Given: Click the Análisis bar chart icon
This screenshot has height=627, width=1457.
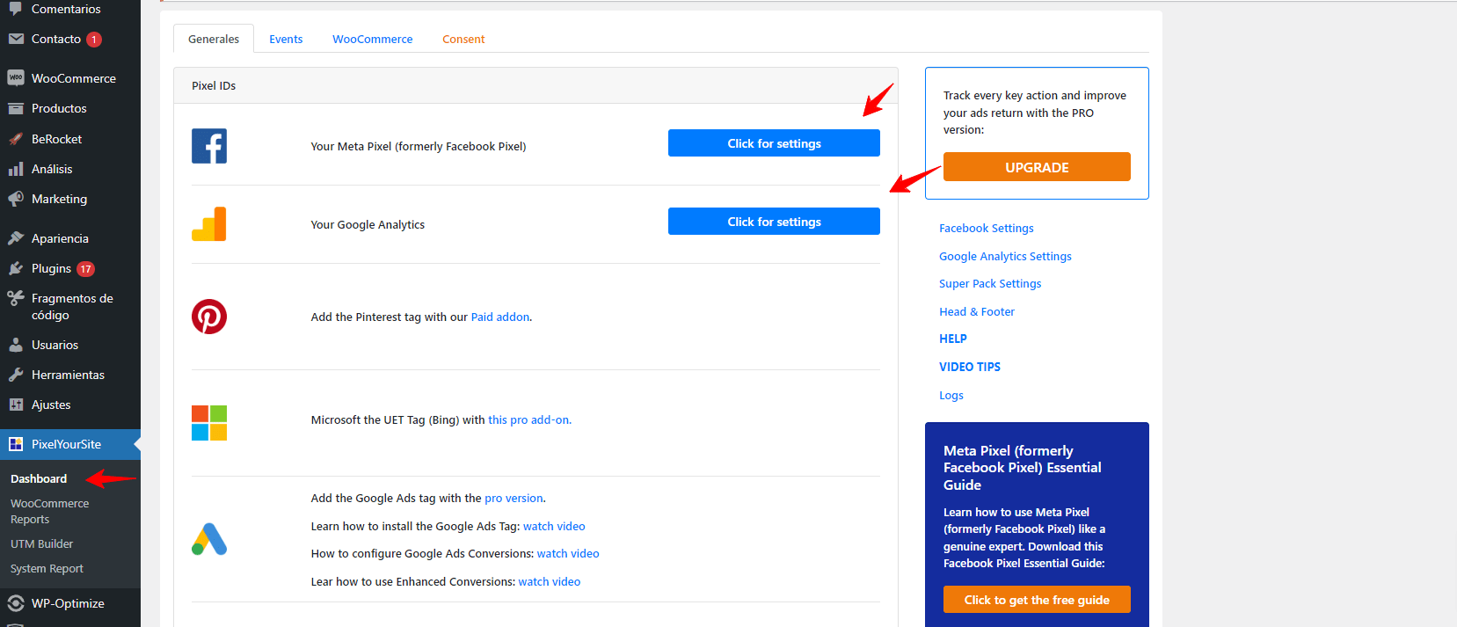Looking at the screenshot, I should point(16,169).
